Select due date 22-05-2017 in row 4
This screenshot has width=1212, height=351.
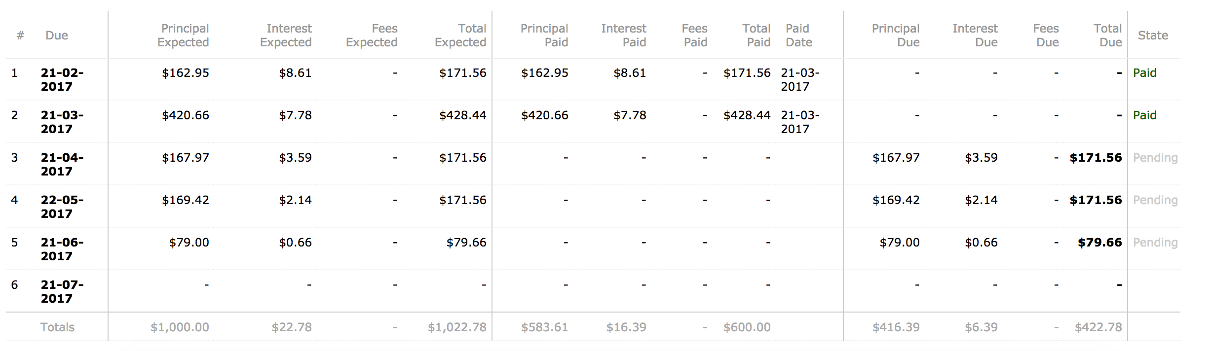tap(62, 207)
